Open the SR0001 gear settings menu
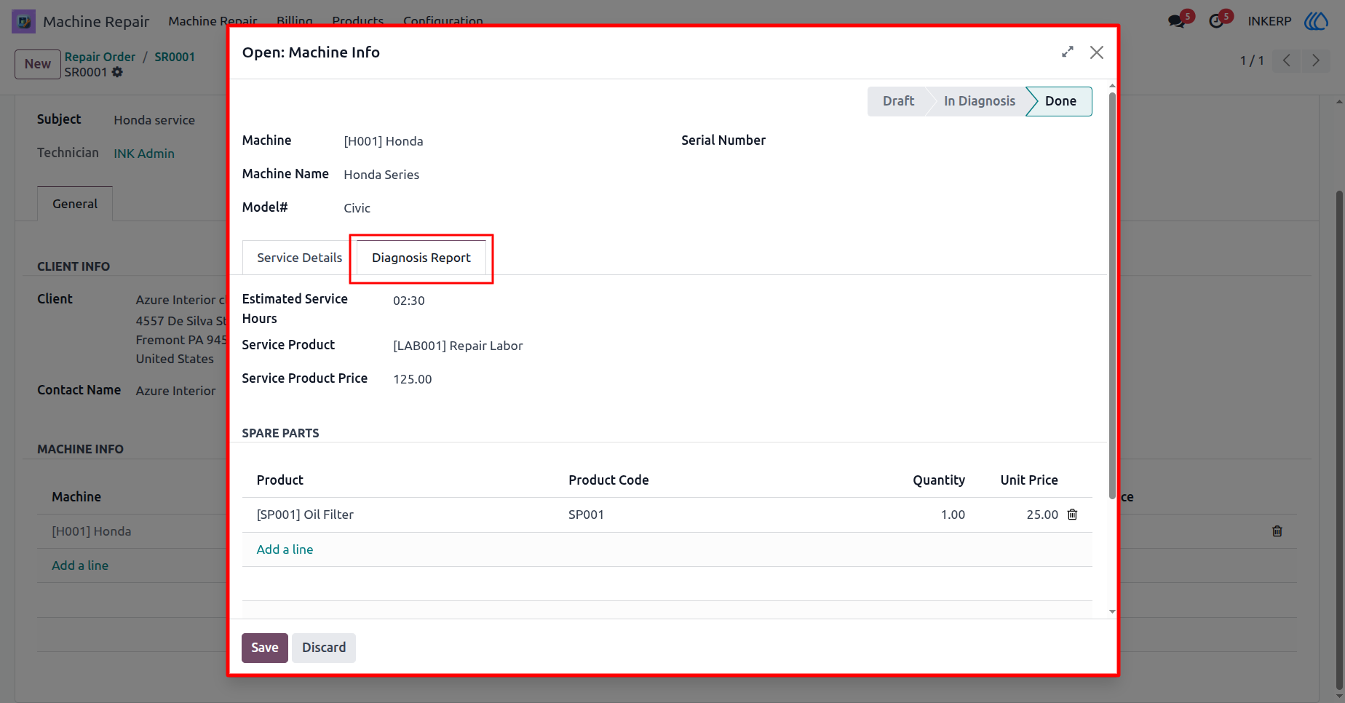Image resolution: width=1345 pixels, height=703 pixels. [x=117, y=72]
